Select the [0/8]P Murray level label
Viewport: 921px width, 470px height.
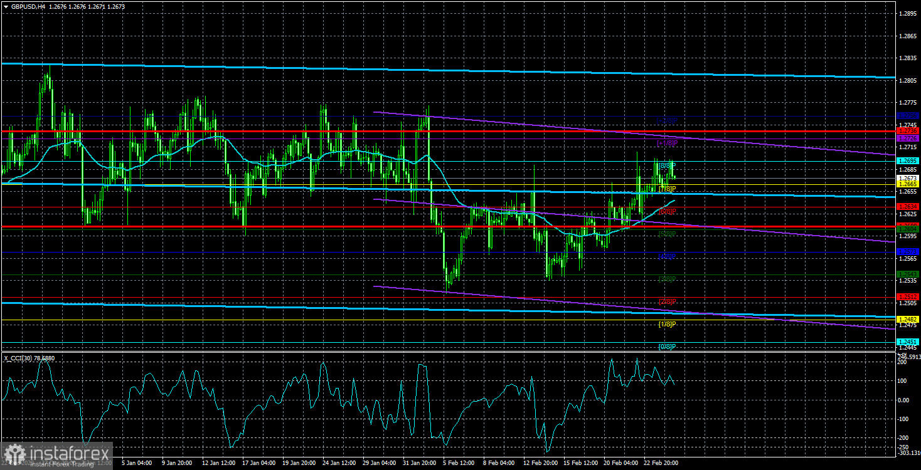pos(667,347)
